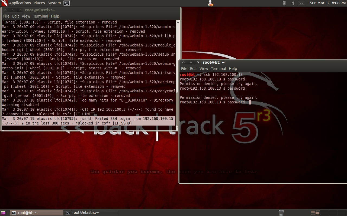Viewport: 347px width, 216px height.
Task: Click the 'ssh 192.168.100.13' command text
Action: [x=223, y=75]
